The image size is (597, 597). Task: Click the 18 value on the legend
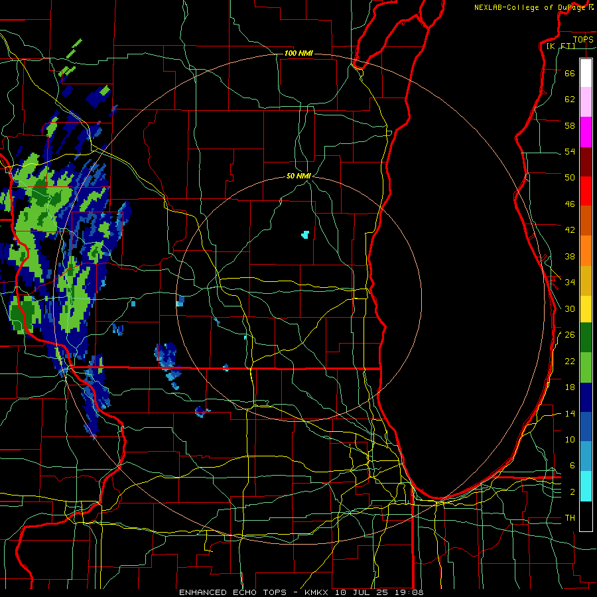[x=570, y=387]
